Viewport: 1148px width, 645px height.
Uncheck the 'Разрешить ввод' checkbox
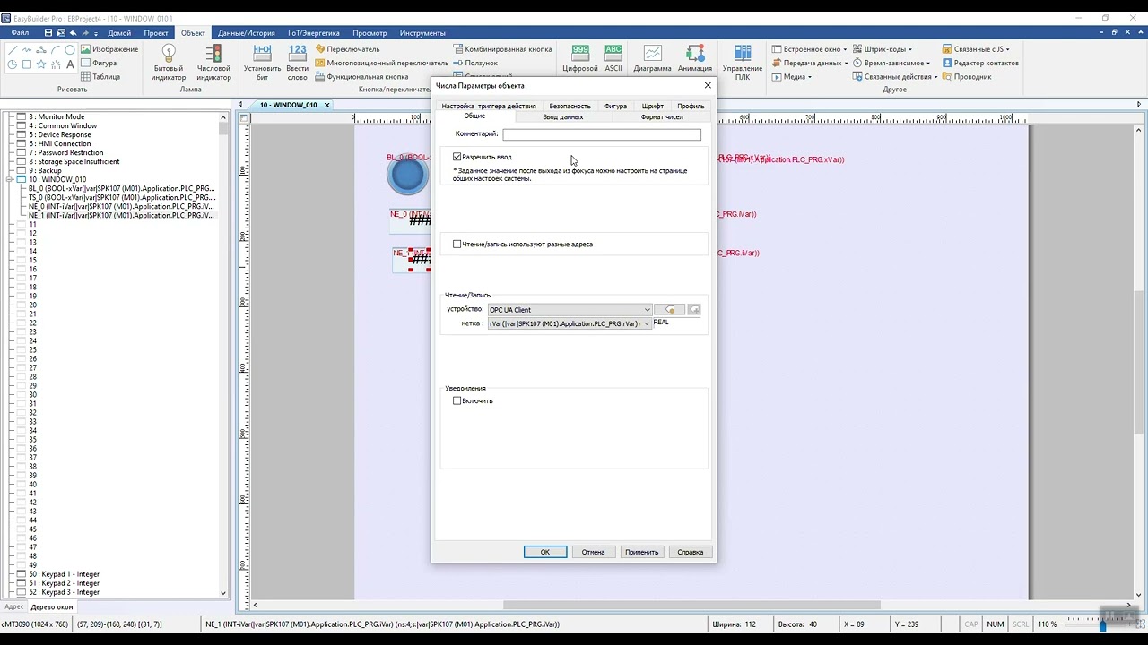(457, 157)
